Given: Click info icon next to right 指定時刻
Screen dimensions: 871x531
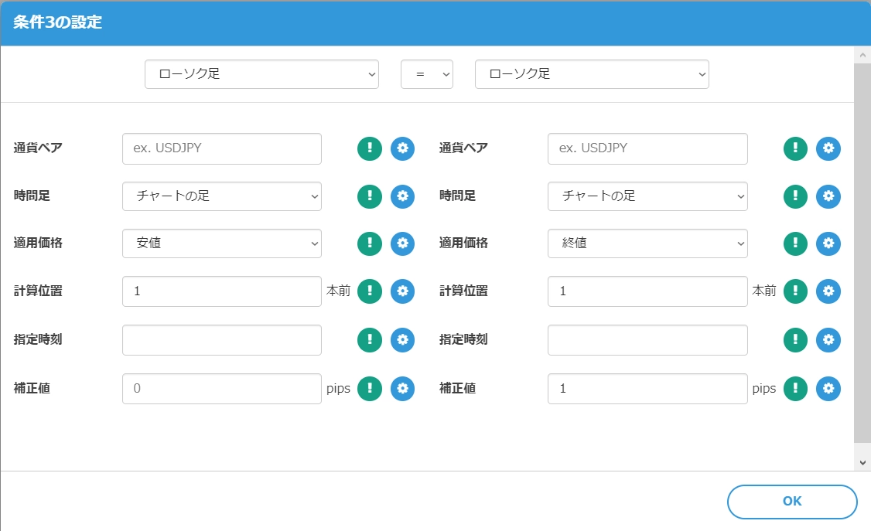Looking at the screenshot, I should (x=794, y=340).
